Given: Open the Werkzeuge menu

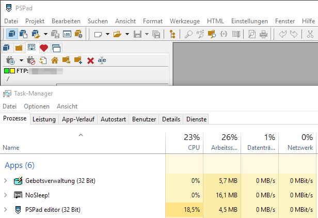Looking at the screenshot, I should tap(185, 21).
